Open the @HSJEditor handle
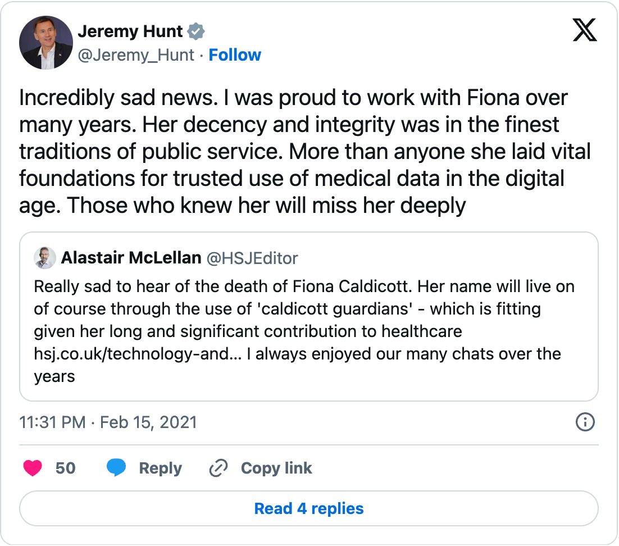Image resolution: width=619 pixels, height=546 pixels. click(x=253, y=258)
